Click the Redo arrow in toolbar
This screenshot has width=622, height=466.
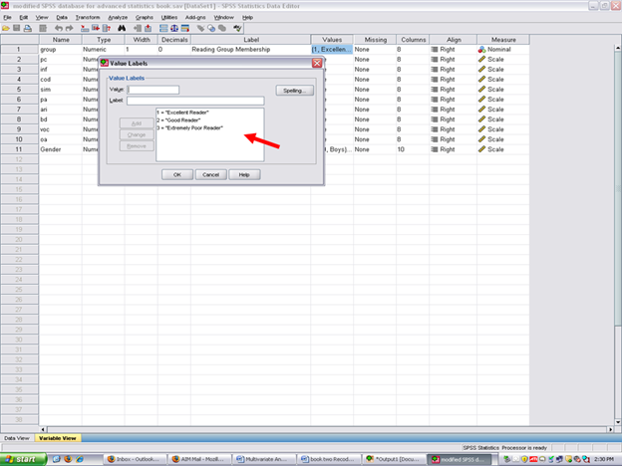coord(71,28)
